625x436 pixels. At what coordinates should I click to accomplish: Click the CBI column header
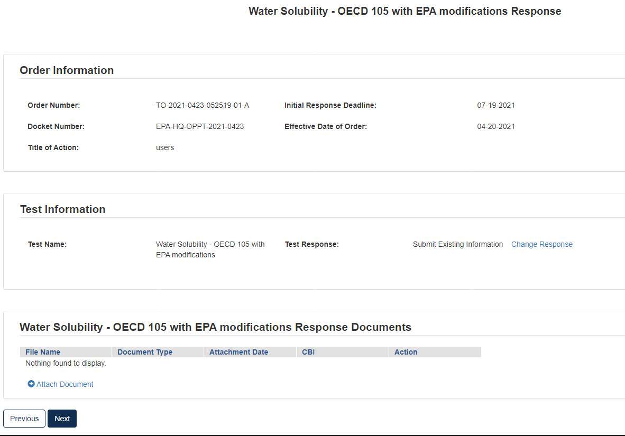(308, 352)
